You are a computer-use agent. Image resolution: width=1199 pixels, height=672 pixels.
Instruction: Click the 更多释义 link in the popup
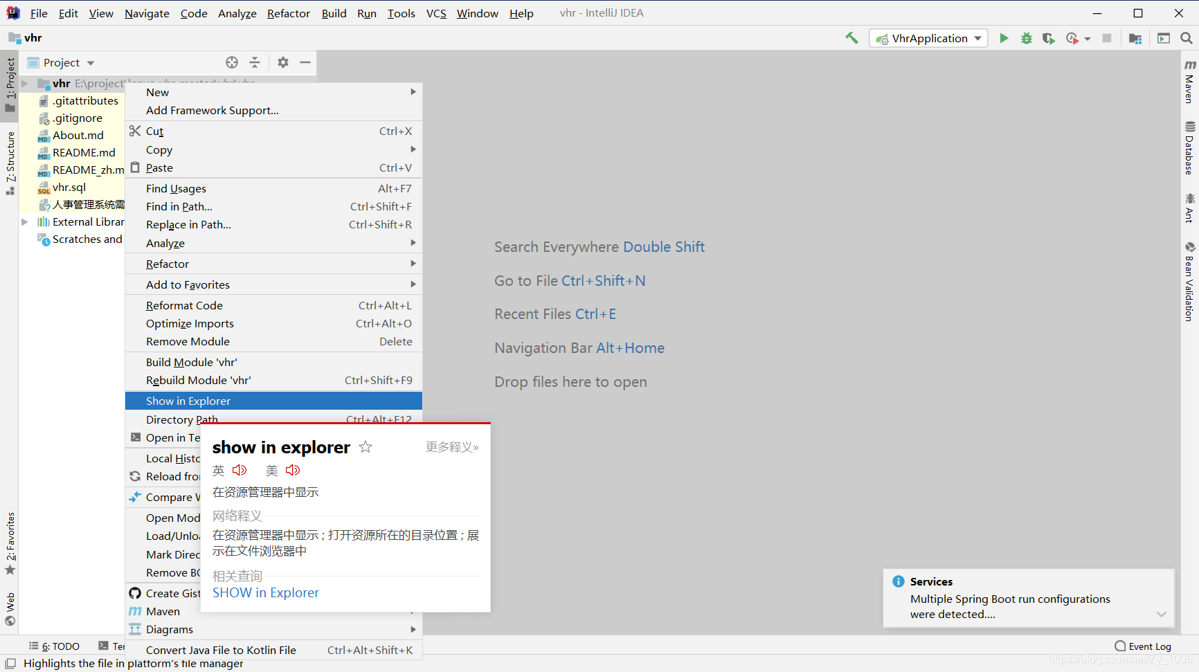452,447
